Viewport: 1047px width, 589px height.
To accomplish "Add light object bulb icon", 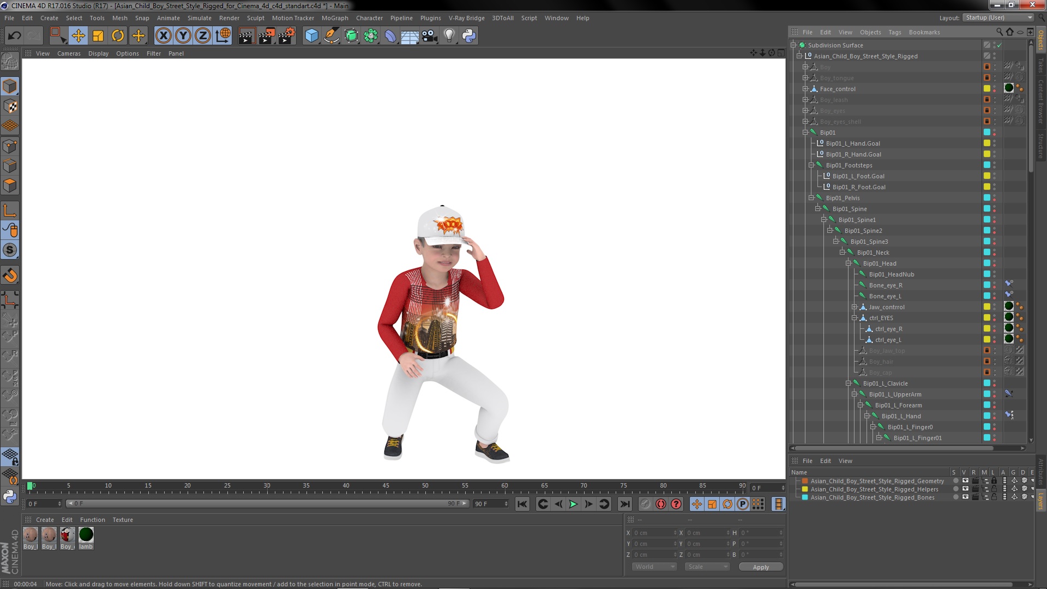I will click(449, 36).
